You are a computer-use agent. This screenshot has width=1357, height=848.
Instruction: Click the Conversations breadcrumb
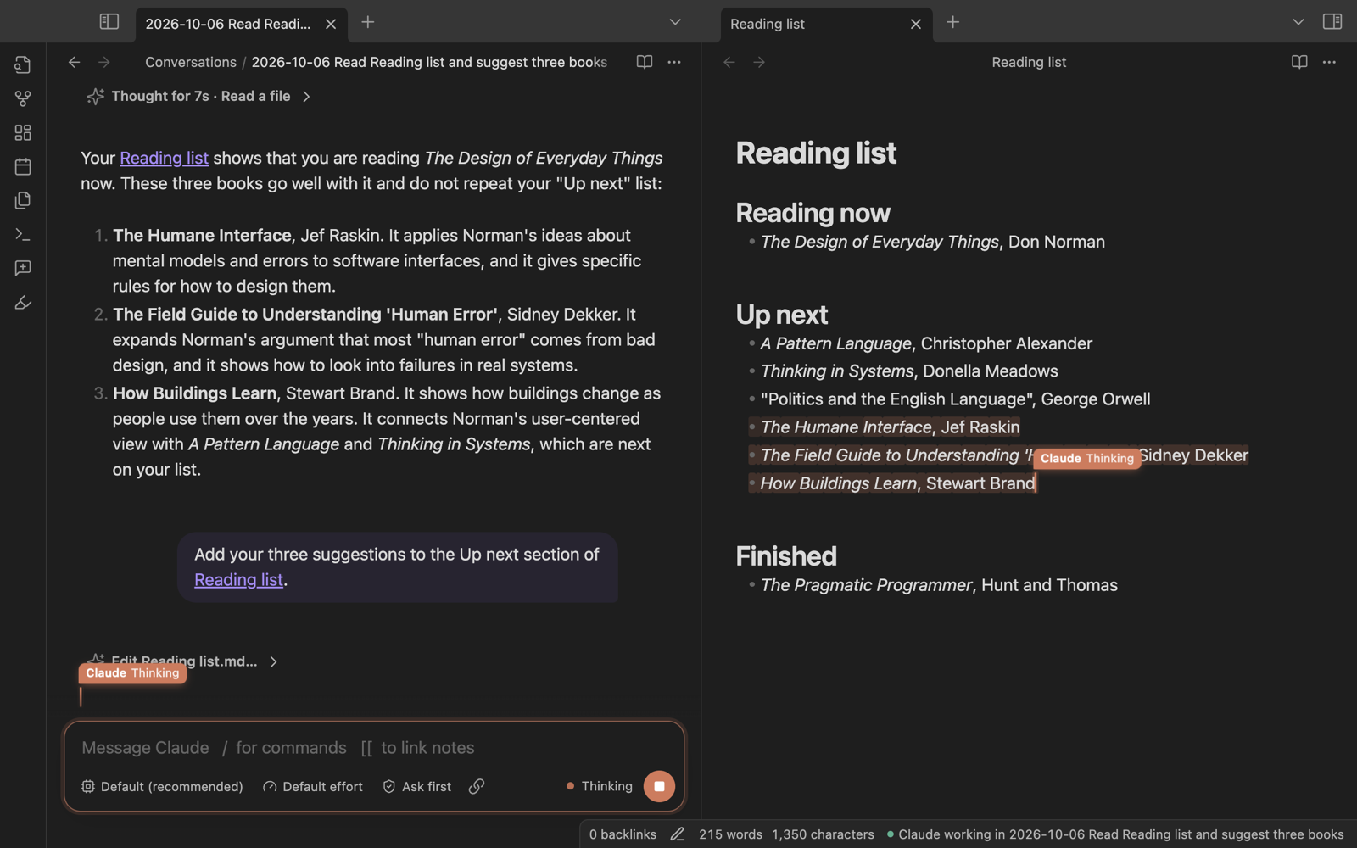click(x=191, y=62)
